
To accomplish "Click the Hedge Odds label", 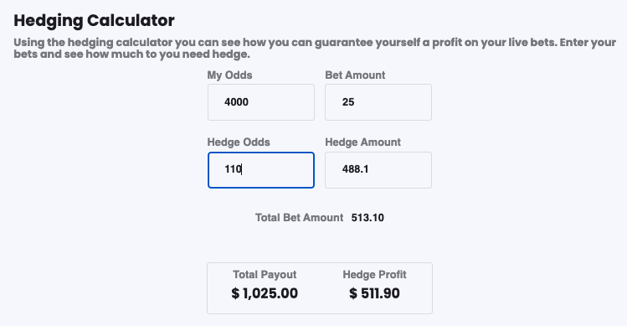I will pos(239,142).
